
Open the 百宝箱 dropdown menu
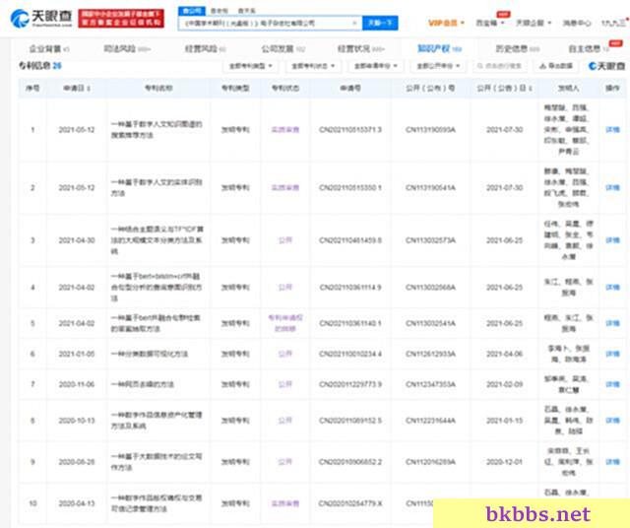tap(489, 23)
